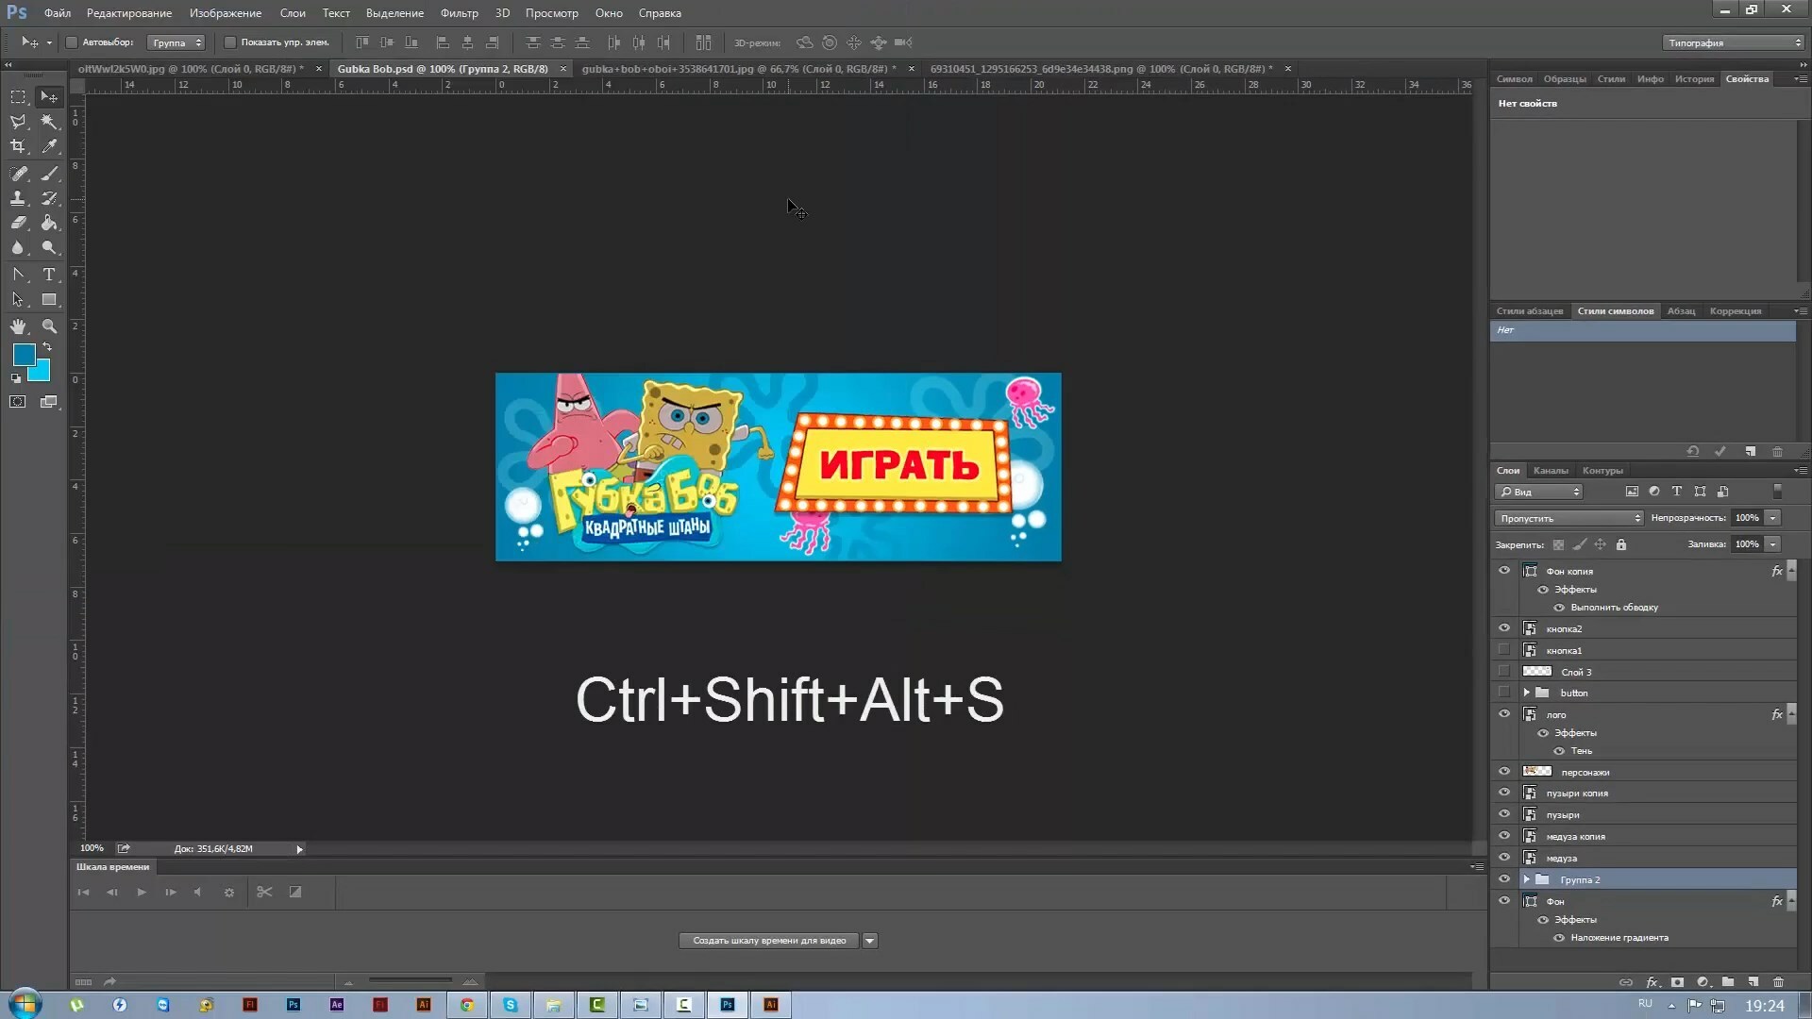This screenshot has width=1812, height=1019.
Task: Open Chrome from the taskbar
Action: point(467,1005)
